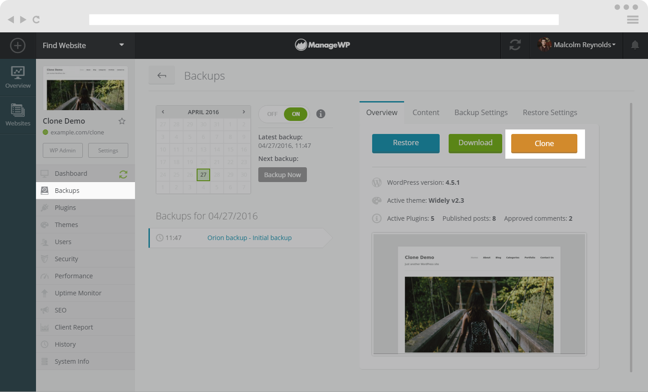This screenshot has width=648, height=392.
Task: Click the Backup Now button
Action: pos(283,175)
